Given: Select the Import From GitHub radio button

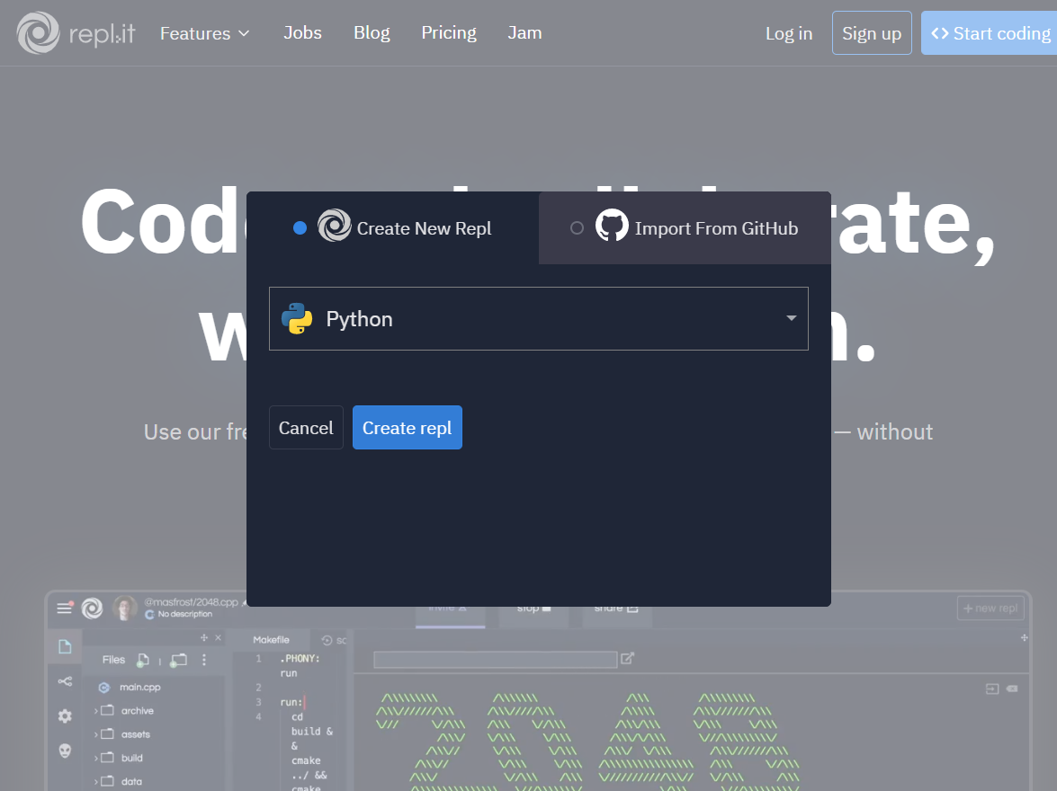Looking at the screenshot, I should 577,228.
